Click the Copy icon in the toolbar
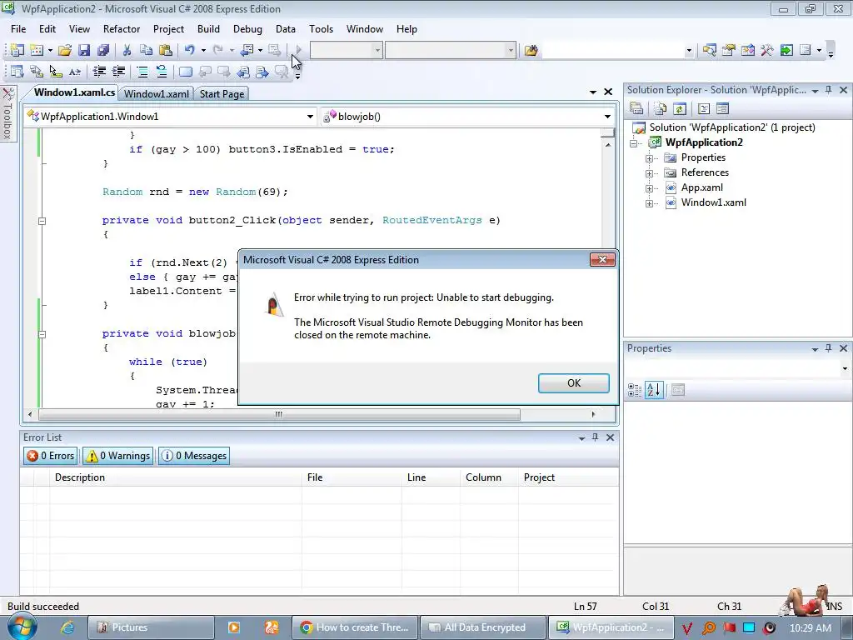The image size is (853, 640). [x=146, y=51]
